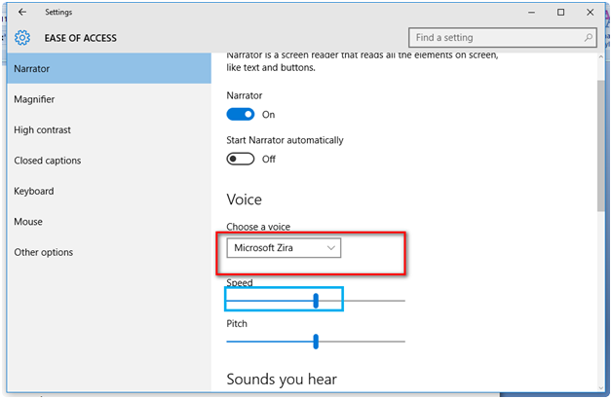The height and width of the screenshot is (399, 612).
Task: Open Closed captions settings
Action: click(48, 161)
